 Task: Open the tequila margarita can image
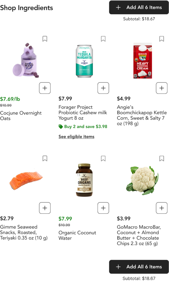(x=84, y=61)
